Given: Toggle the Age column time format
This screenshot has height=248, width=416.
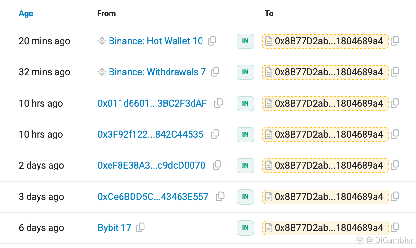Looking at the screenshot, I should [26, 14].
